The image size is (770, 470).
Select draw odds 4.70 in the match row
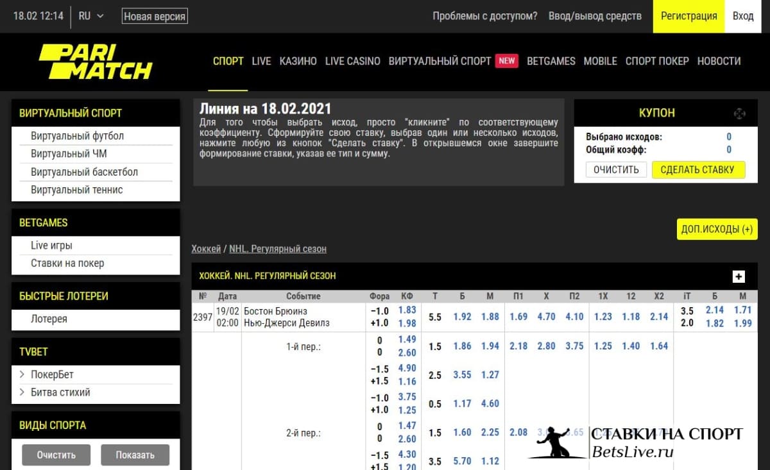pos(546,317)
